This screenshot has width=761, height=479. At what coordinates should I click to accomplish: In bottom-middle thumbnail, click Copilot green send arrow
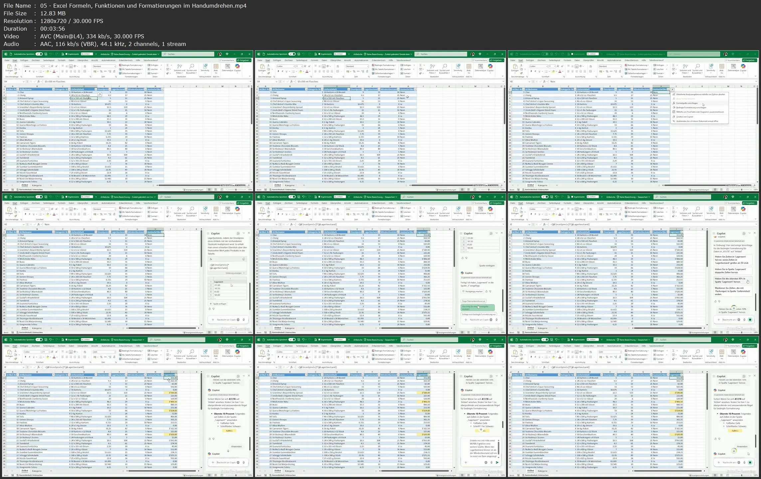point(497,462)
